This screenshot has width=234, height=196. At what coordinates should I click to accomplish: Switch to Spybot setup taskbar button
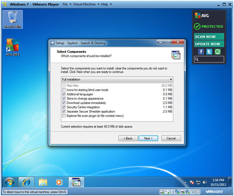76,182
